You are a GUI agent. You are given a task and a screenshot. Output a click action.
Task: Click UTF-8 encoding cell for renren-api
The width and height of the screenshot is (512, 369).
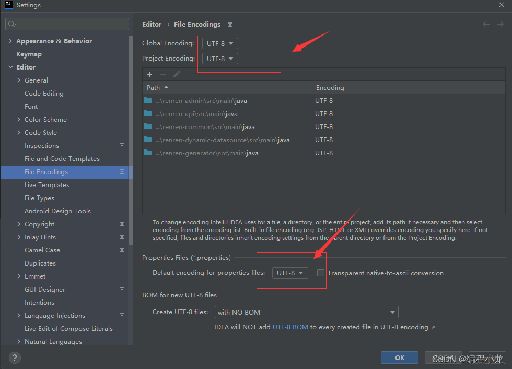click(324, 113)
